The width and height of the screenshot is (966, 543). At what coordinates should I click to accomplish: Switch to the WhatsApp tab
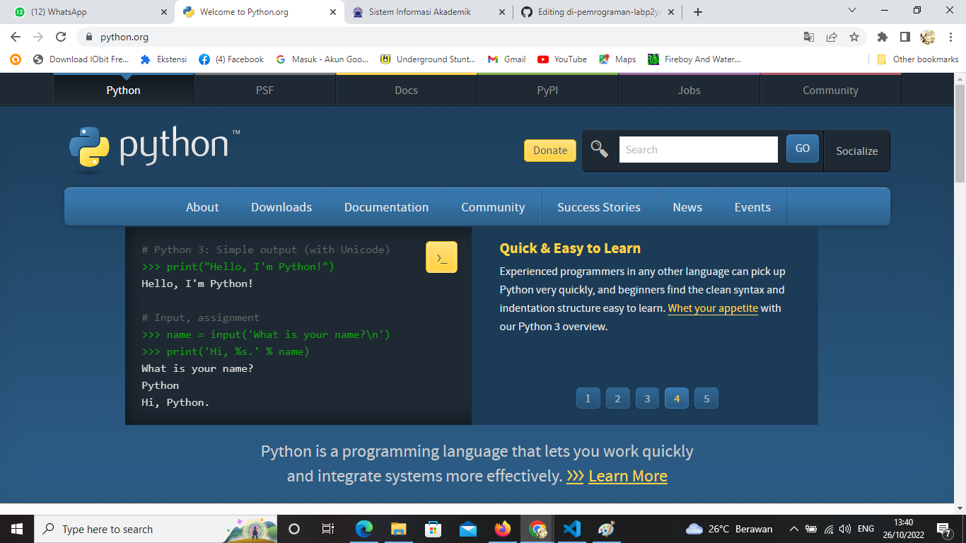91,12
